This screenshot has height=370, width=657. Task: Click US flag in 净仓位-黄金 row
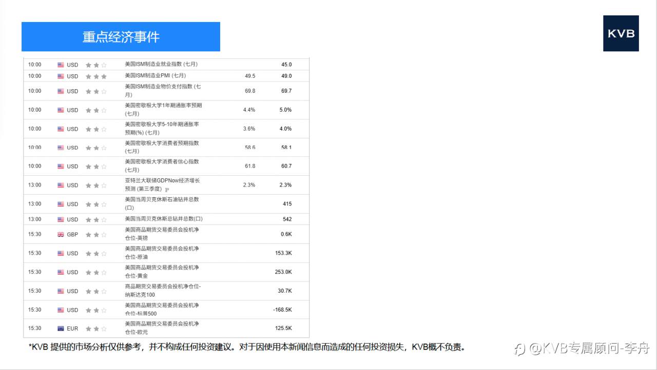point(61,272)
